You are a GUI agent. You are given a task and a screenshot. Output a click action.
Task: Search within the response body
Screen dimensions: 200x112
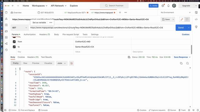[187, 63]
